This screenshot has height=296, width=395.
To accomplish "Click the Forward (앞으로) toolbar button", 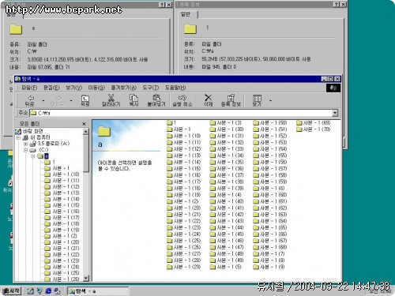I will pyautogui.click(x=57, y=100).
